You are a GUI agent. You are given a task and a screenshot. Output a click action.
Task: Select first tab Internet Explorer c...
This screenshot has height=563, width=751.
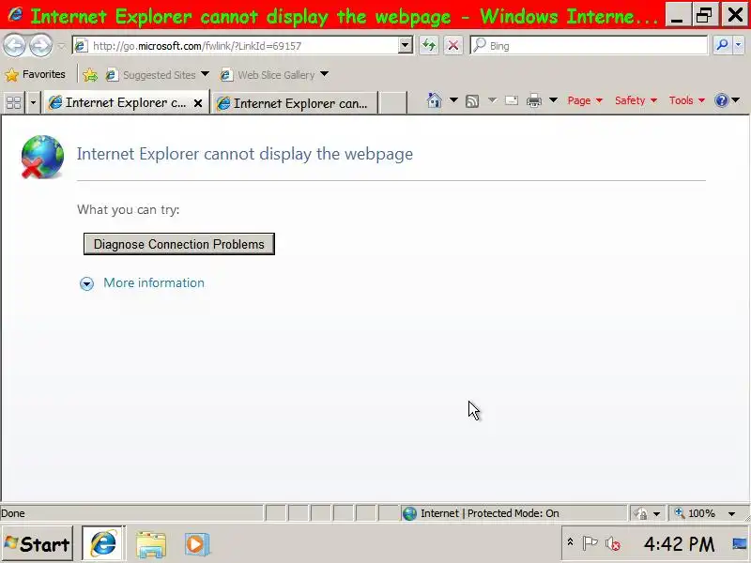(118, 103)
